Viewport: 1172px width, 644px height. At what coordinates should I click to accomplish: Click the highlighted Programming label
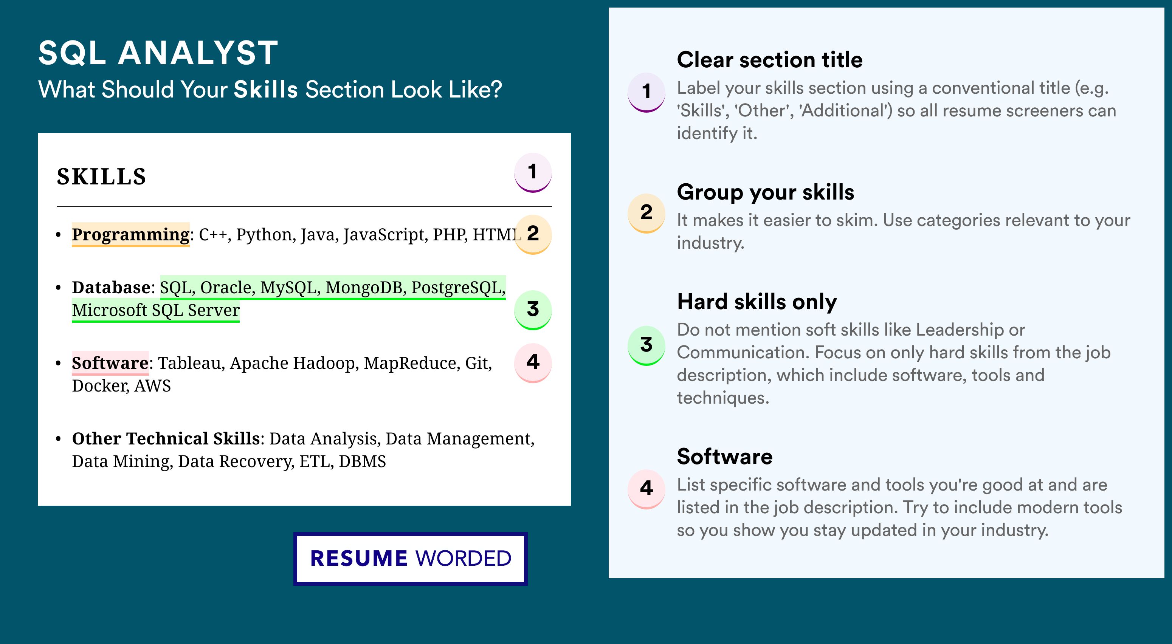[130, 235]
